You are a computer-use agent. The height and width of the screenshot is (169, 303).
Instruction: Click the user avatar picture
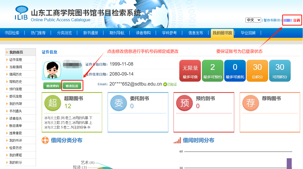52,70
